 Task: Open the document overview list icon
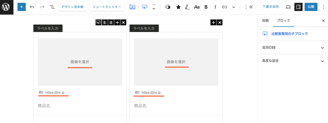pyautogui.click(x=52, y=7)
